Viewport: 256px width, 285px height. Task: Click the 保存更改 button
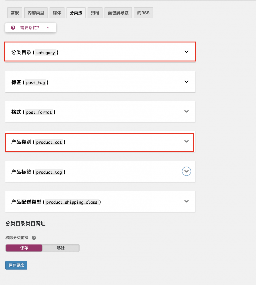click(x=16, y=265)
